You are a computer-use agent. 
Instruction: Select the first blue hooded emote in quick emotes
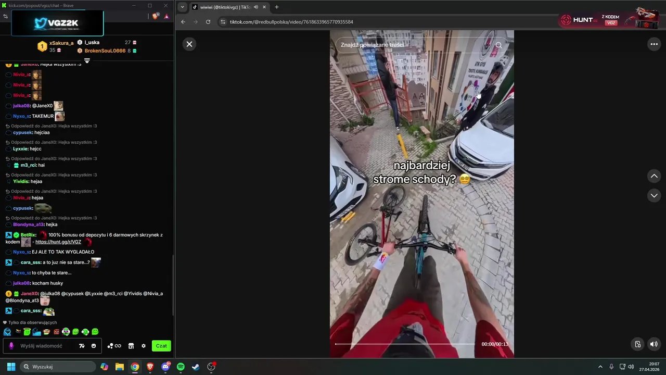7,332
